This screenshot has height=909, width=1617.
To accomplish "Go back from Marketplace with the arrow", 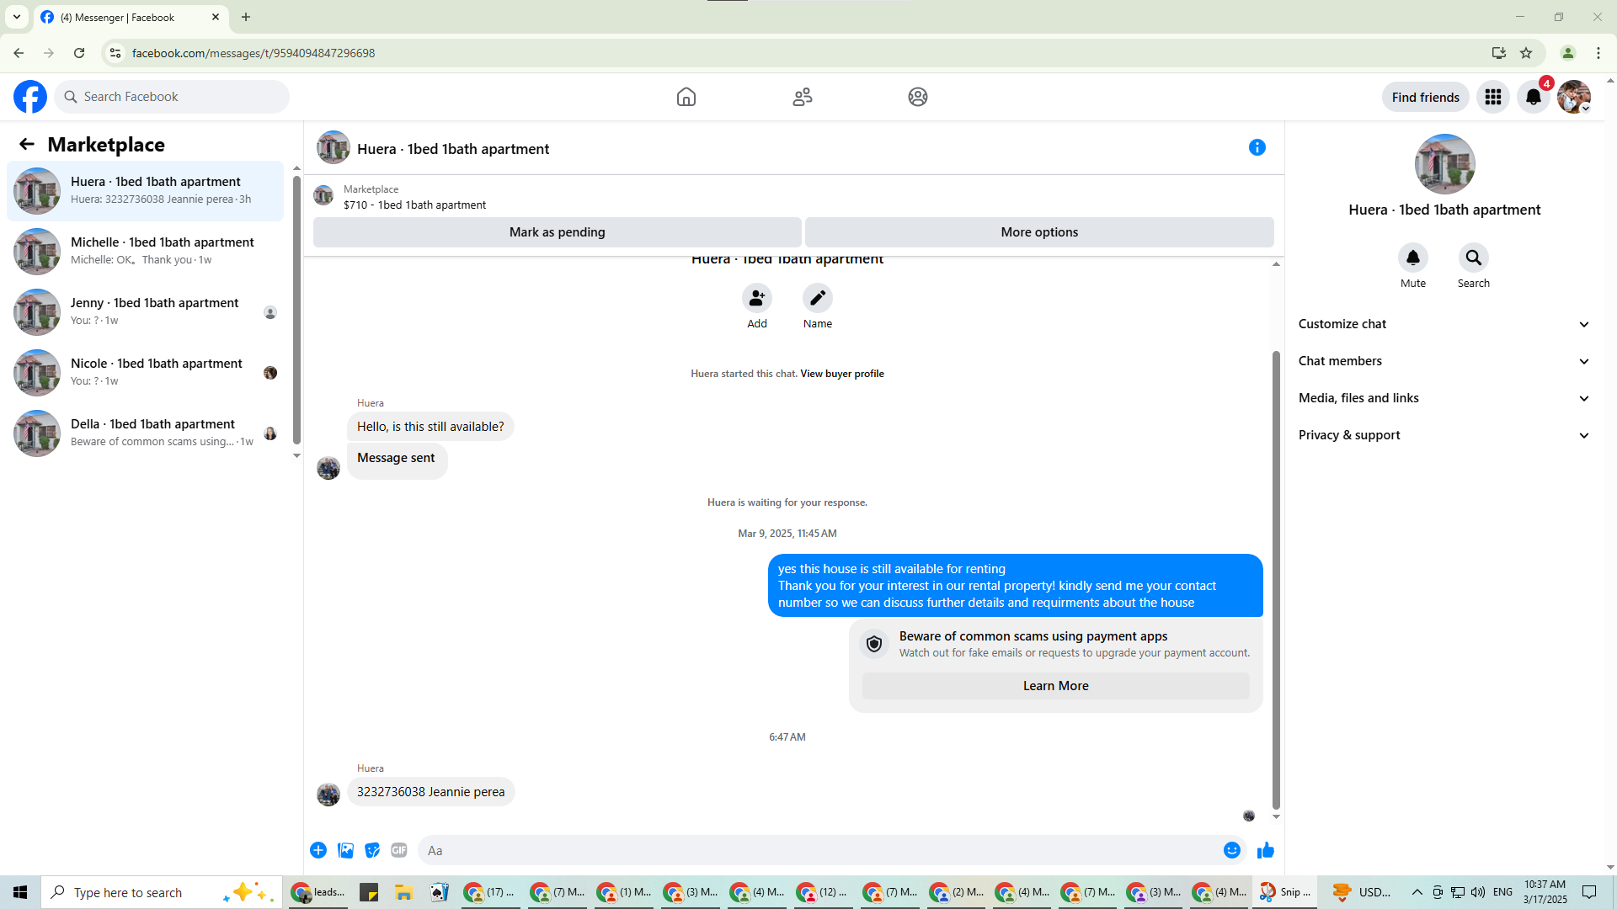I will pyautogui.click(x=27, y=145).
